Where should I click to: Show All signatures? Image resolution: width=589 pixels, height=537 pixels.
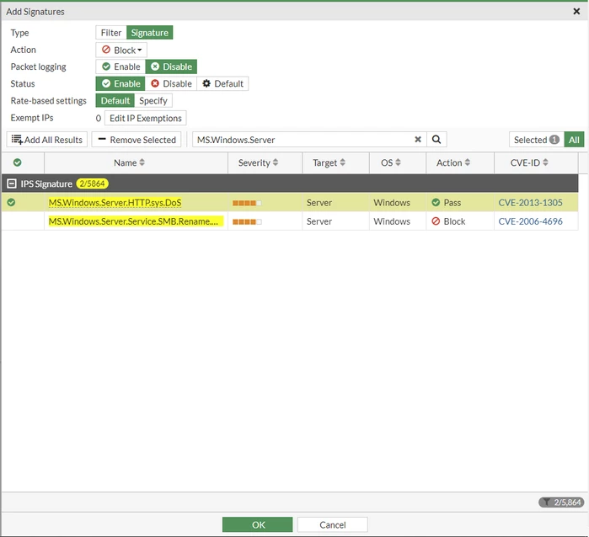574,140
